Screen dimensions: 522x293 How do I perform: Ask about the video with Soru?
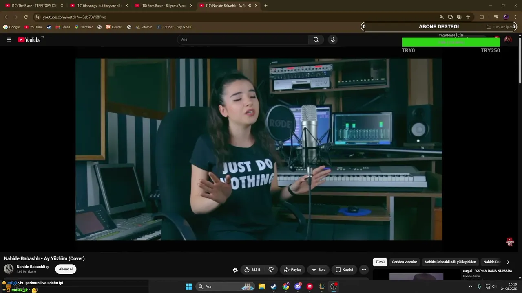(319, 269)
